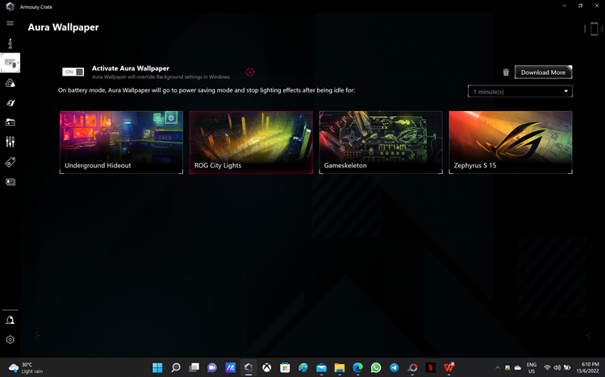This screenshot has width=605, height=377.
Task: Switch ENG US input language
Action: [x=532, y=368]
